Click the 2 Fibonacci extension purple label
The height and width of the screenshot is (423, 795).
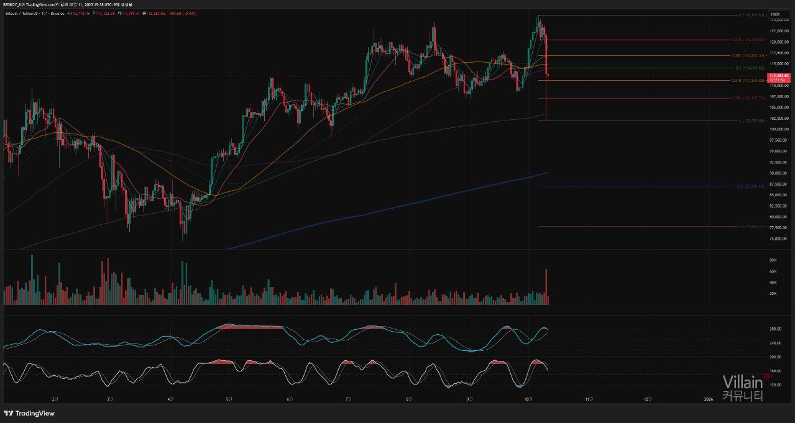click(750, 226)
